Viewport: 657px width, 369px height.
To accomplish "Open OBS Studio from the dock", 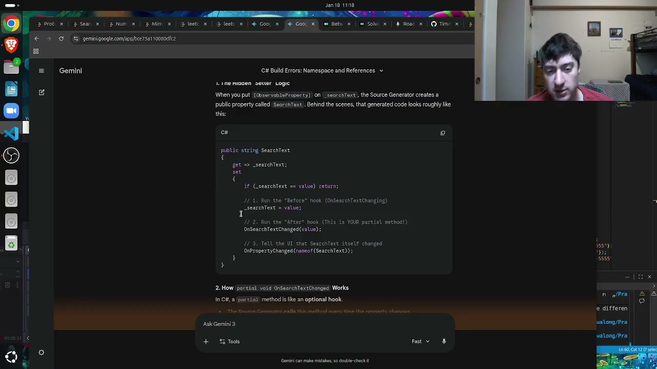I will coord(11,155).
